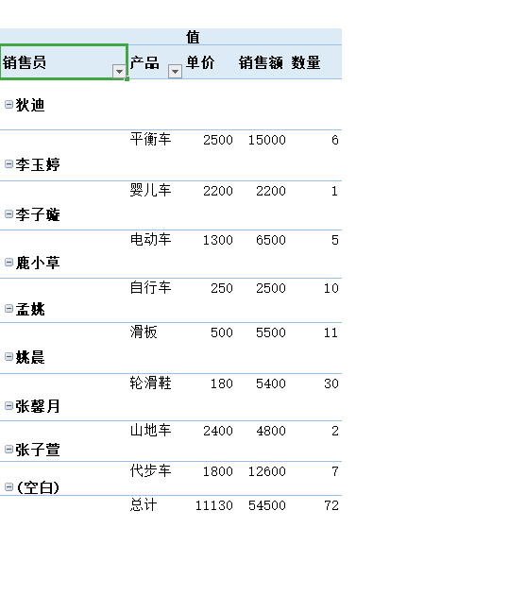
Task: Collapse the 狄迪 group
Action: 8,104
